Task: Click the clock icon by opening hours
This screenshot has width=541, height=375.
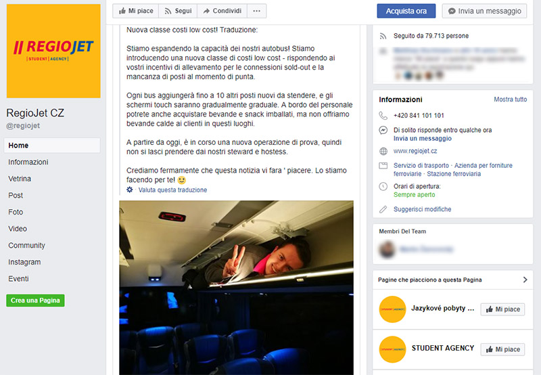Action: point(383,186)
